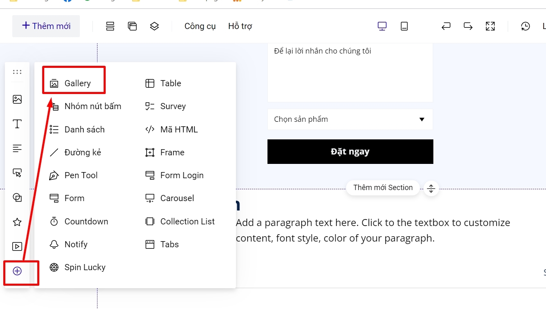Click the Đặt ngay button
This screenshot has width=546, height=309.
(350, 152)
